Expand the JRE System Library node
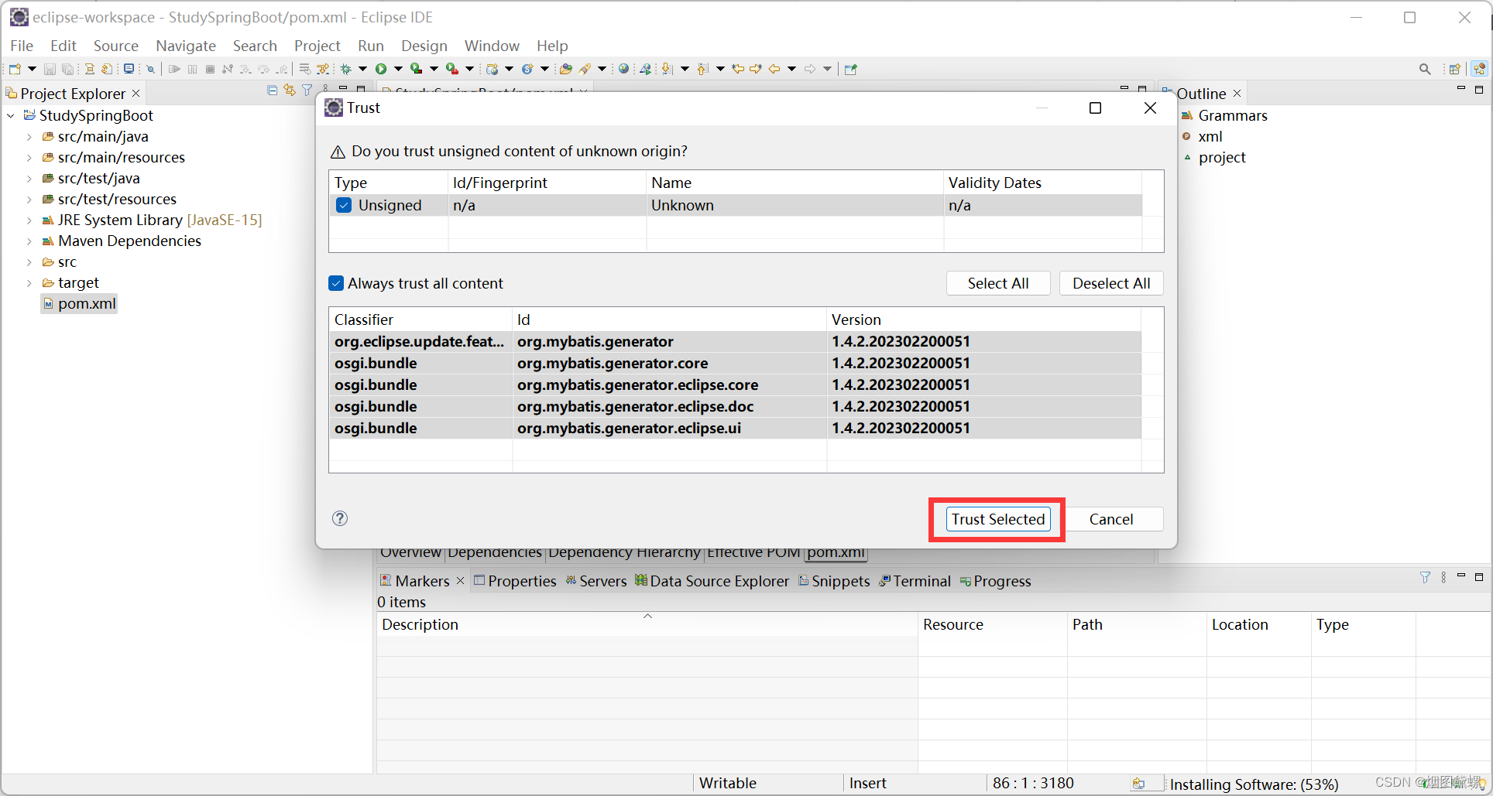The image size is (1493, 796). (29, 220)
